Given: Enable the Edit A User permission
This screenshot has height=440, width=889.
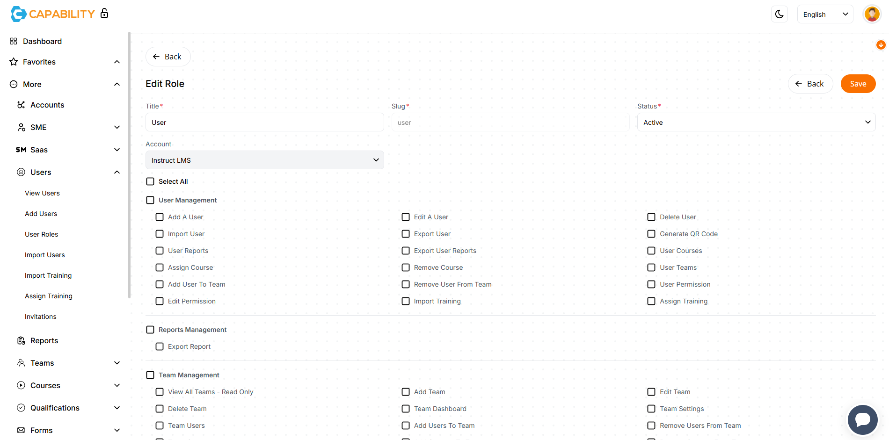Looking at the screenshot, I should tap(406, 217).
